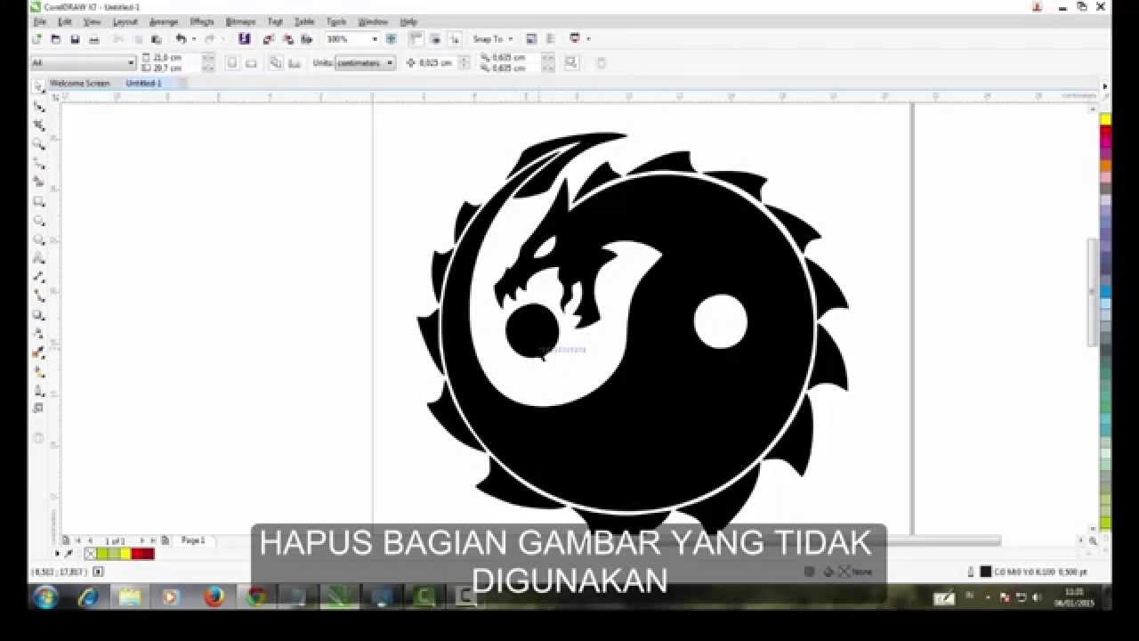
Task: Click the Page 1 tab
Action: [x=193, y=540]
